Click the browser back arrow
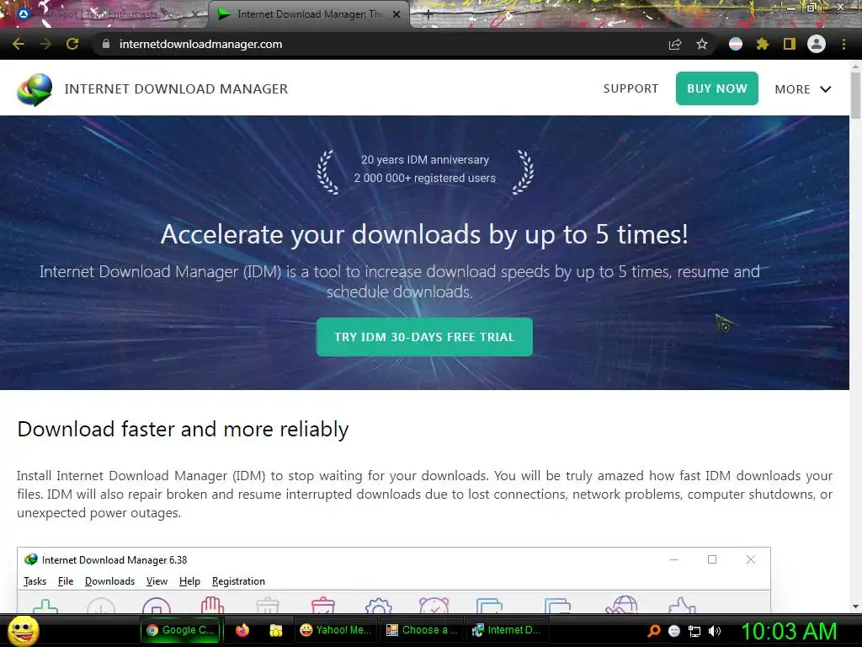This screenshot has width=862, height=647. pyautogui.click(x=19, y=44)
